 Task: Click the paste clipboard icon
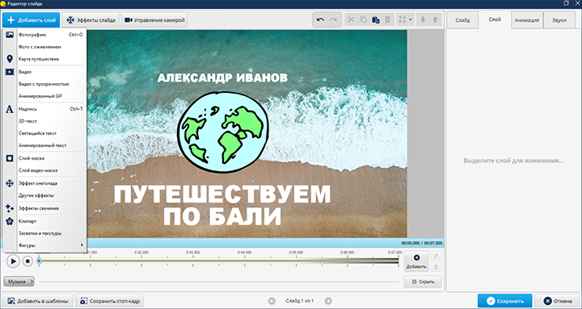point(376,20)
